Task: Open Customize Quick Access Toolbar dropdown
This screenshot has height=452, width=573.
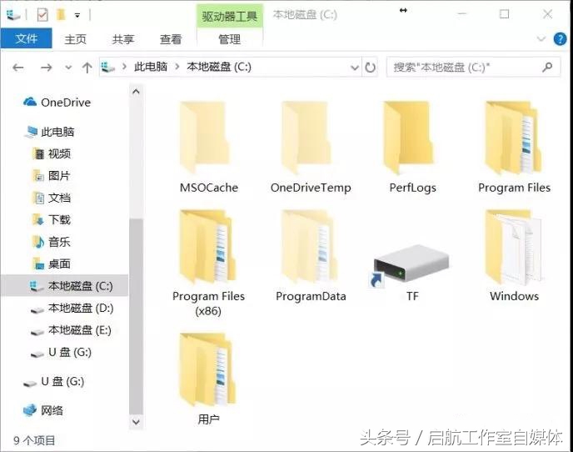Action: tap(77, 15)
